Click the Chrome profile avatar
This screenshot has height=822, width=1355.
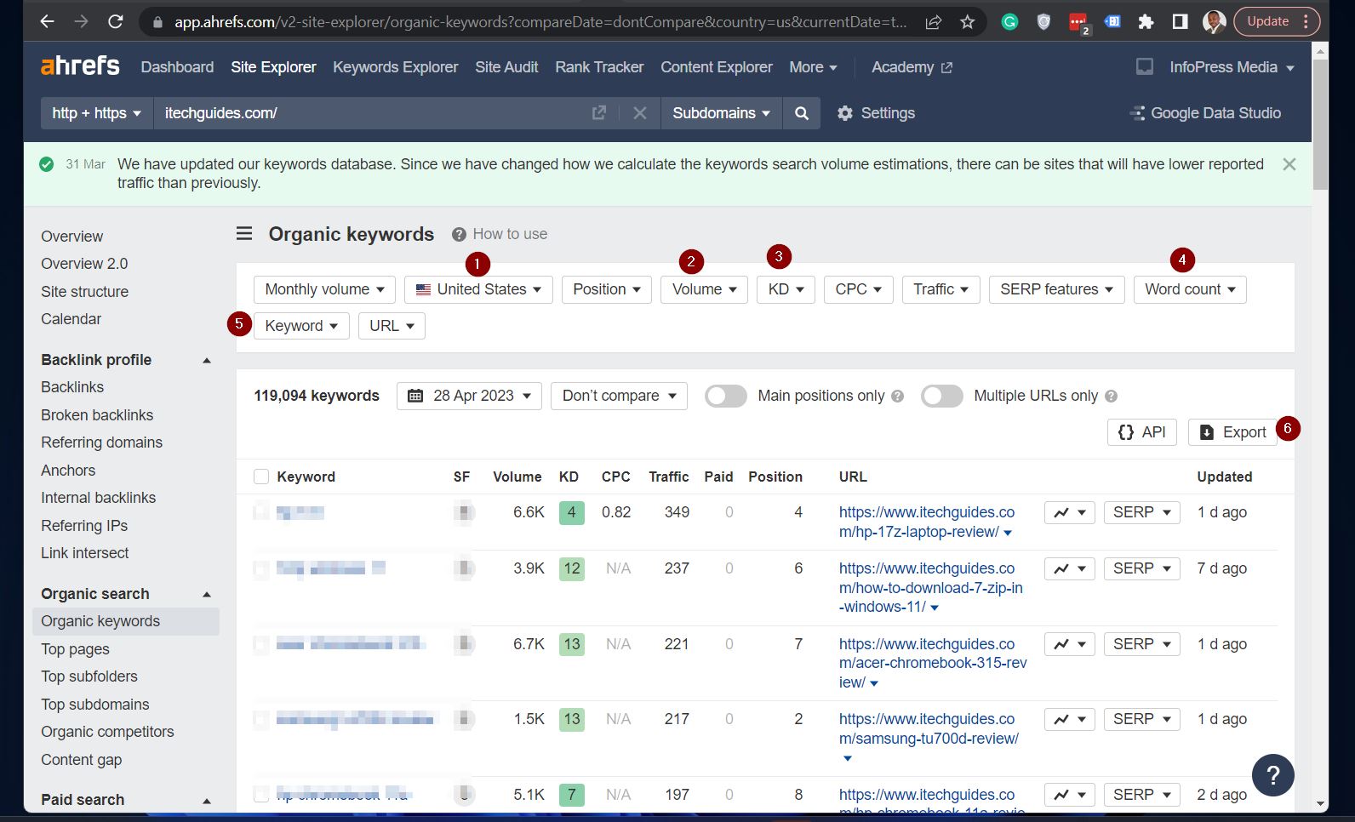click(1214, 22)
